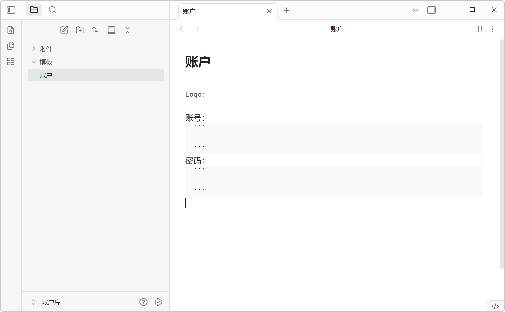Viewport: 505px width, 312px height.
Task: Open Obsidian settings
Action: click(158, 302)
